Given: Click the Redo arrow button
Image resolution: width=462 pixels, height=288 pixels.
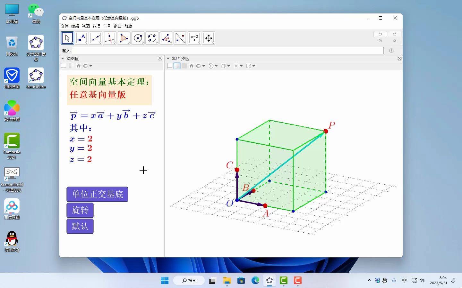Looking at the screenshot, I should coord(395,34).
